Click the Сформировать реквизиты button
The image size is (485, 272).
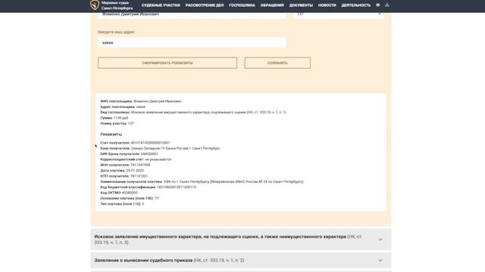coord(167,63)
